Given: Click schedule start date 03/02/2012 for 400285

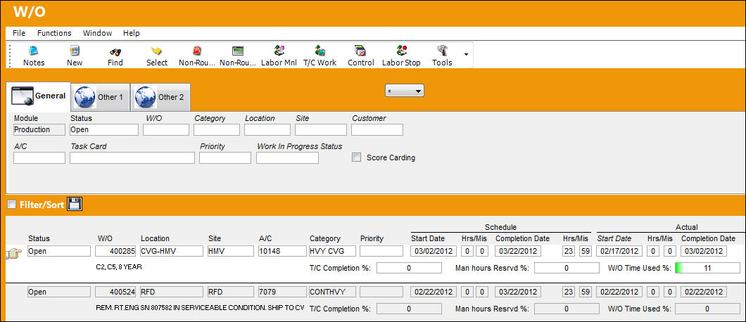Looking at the screenshot, I should pos(434,251).
